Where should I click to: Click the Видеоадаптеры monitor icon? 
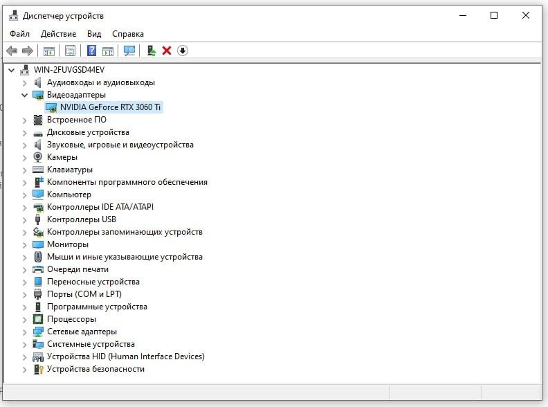point(38,95)
